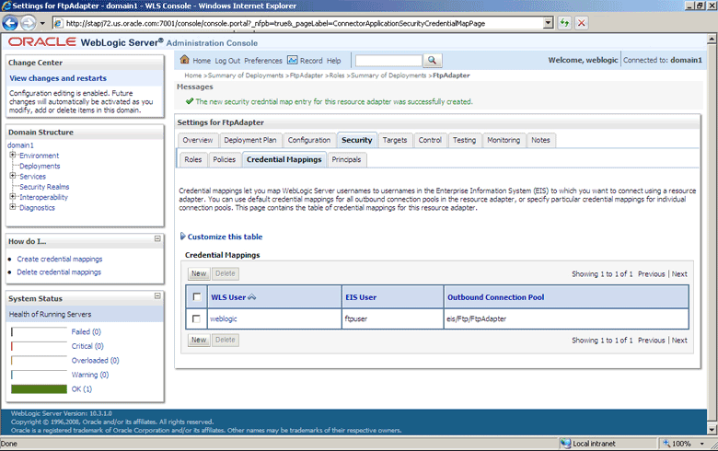Click New button above the mappings table
The image size is (718, 451).
[x=198, y=273]
